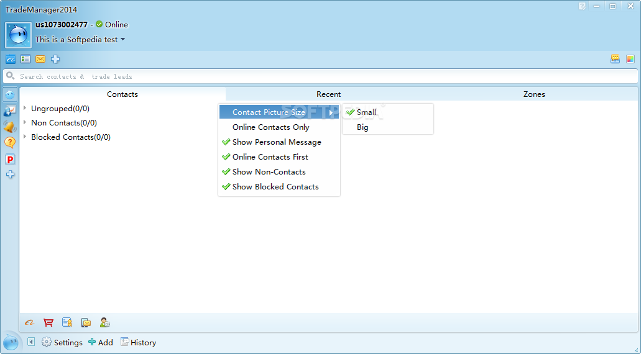Open the red shopping cart icon
The height and width of the screenshot is (354, 641).
point(48,322)
